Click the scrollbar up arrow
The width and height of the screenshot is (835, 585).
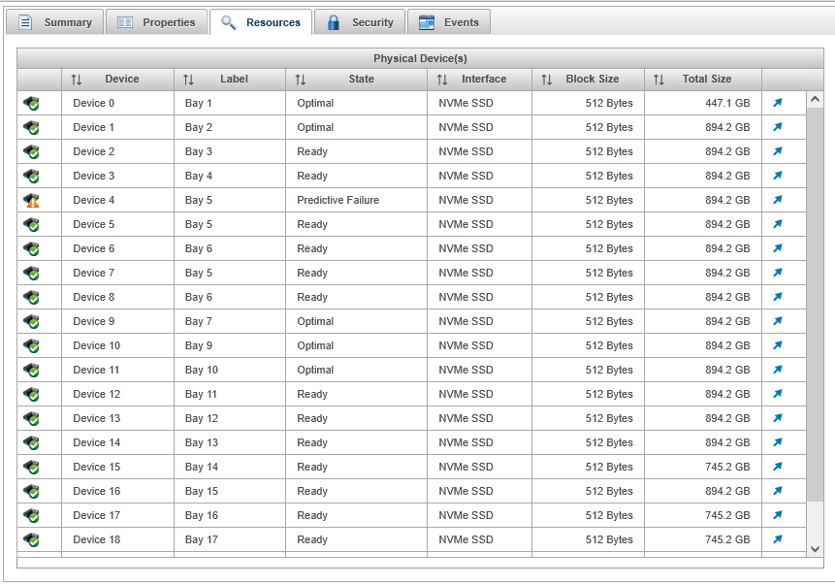tap(815, 99)
